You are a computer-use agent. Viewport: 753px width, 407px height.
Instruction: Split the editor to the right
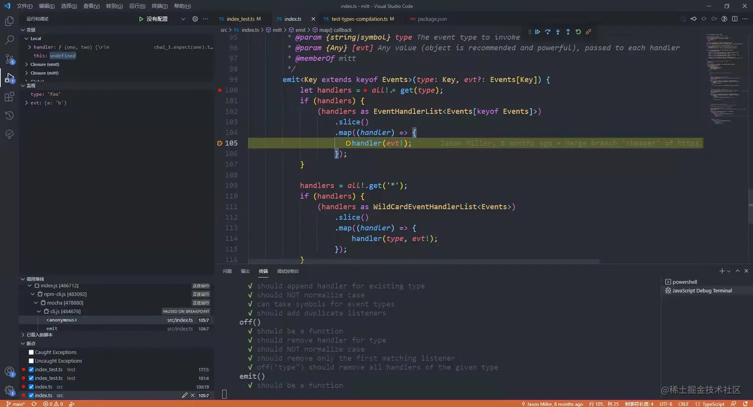(x=735, y=19)
